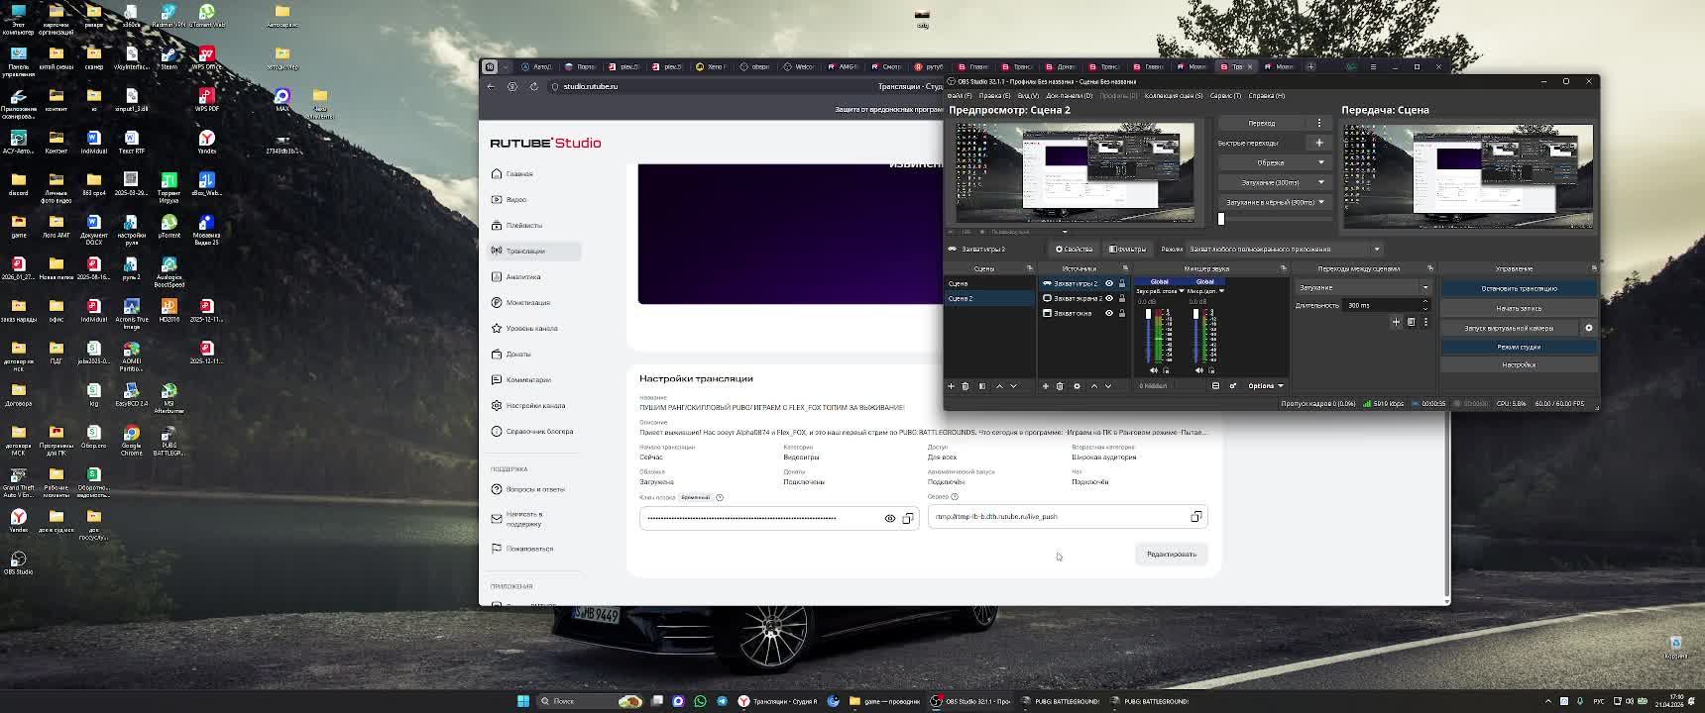The height and width of the screenshot is (713, 1705).
Task: Add a new scene in OBS Scenes panel
Action: coord(951,386)
